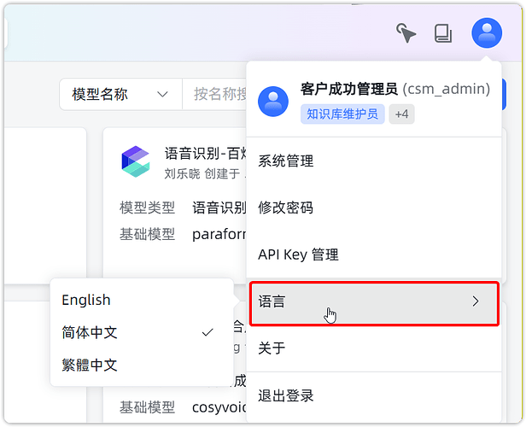Switch language to English
The image size is (526, 427).
click(86, 300)
